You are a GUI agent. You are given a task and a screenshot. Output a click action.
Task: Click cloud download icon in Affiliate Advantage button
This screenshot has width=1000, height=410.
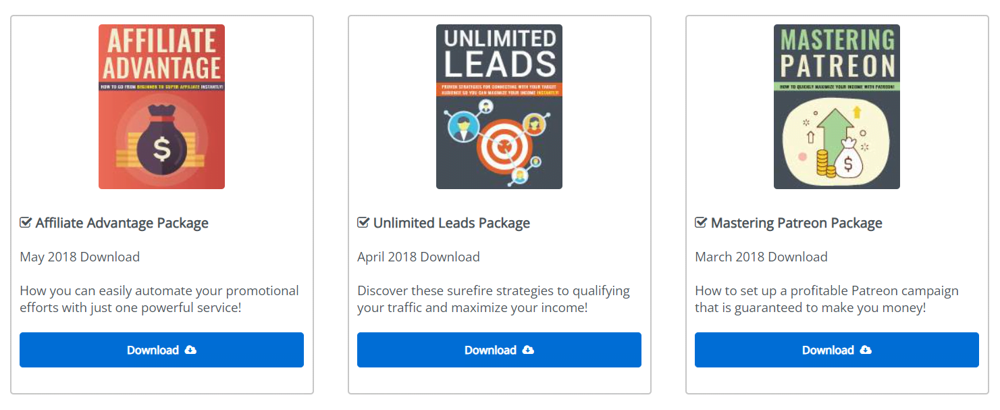[x=190, y=350]
